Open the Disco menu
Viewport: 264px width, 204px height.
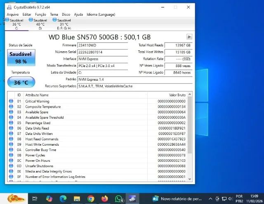[66, 14]
